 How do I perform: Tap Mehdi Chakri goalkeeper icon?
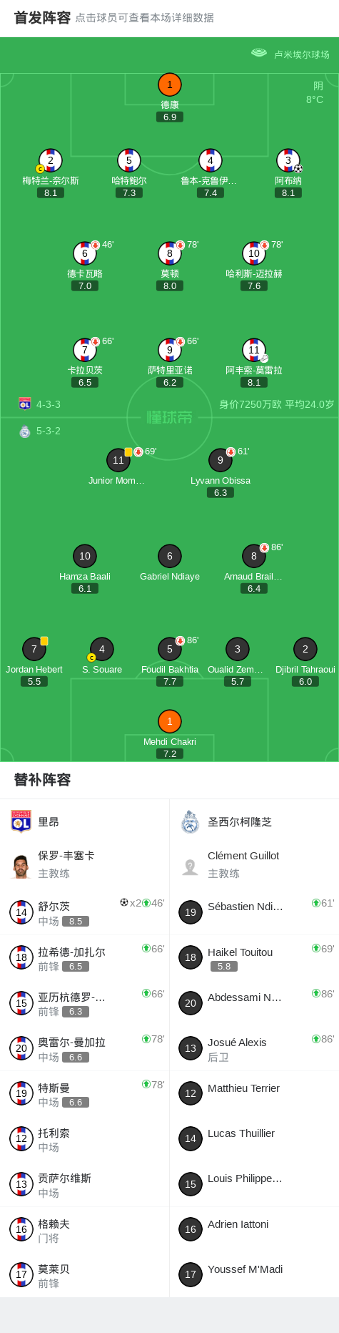(x=169, y=721)
